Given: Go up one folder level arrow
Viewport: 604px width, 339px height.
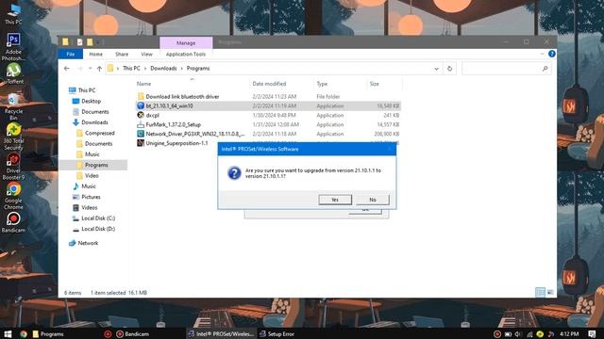Looking at the screenshot, I should [x=99, y=69].
